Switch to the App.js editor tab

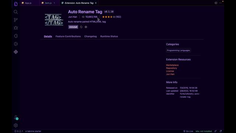(28, 3)
